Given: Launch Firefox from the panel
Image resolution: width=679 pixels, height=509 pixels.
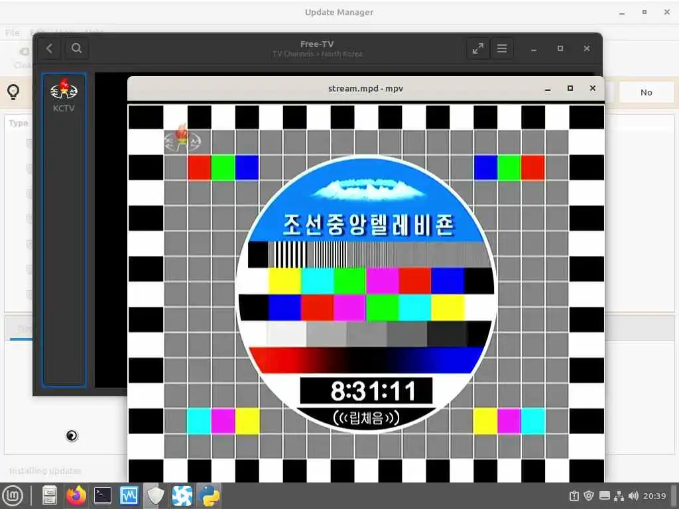Looking at the screenshot, I should pos(76,496).
